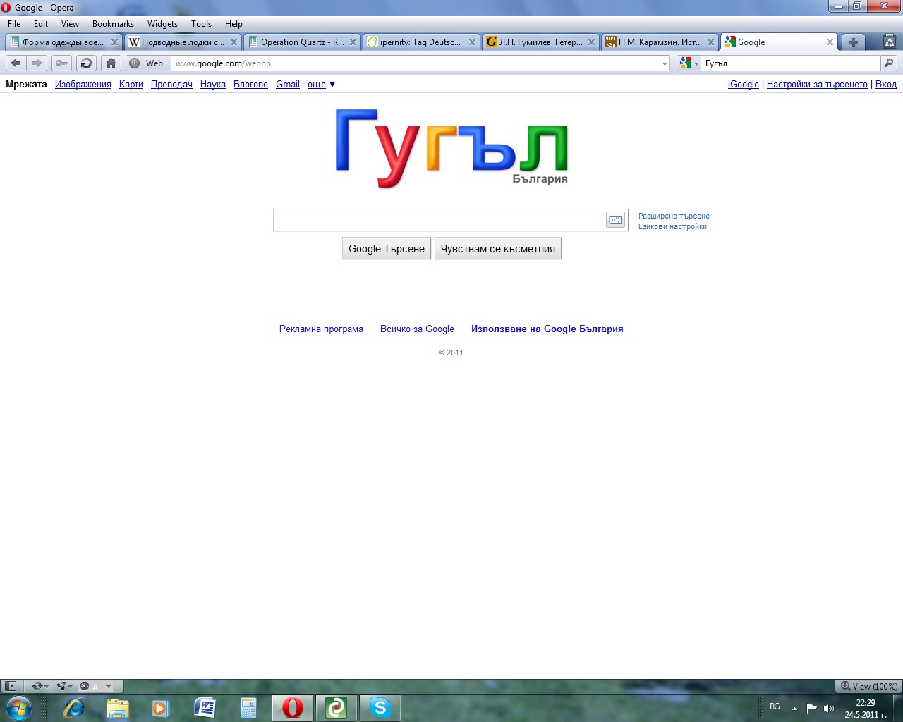903x722 pixels.
Task: Open the closed tabs trash can
Action: pyautogui.click(x=890, y=42)
